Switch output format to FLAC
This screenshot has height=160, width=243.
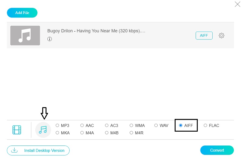pos(205,126)
